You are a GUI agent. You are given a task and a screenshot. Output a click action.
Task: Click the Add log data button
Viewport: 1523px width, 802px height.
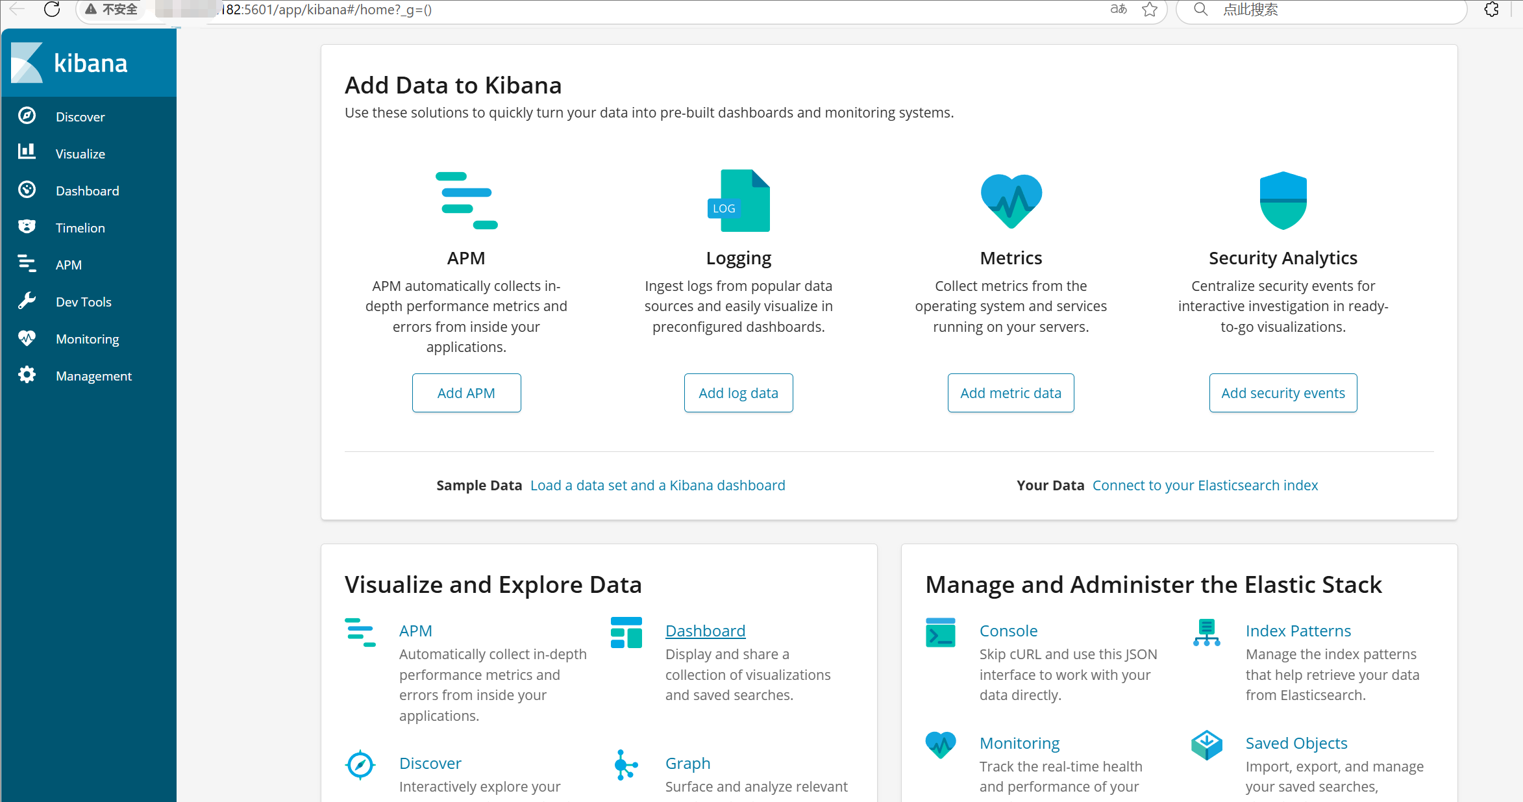click(739, 393)
